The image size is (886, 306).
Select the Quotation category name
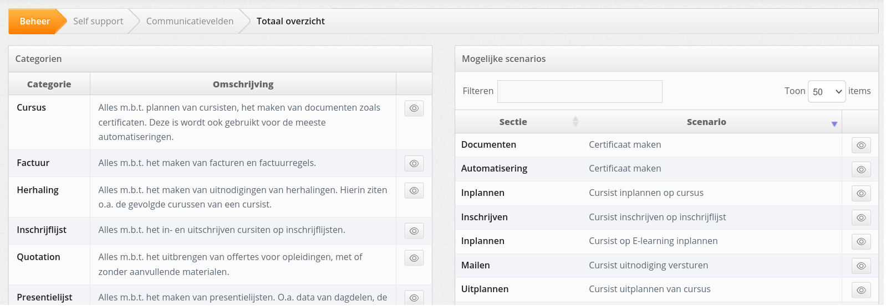coord(38,257)
